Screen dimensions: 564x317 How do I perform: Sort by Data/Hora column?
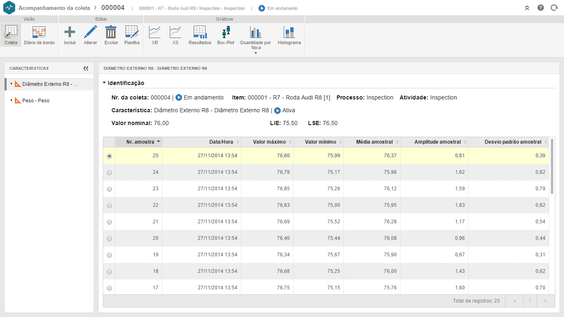pos(201,142)
